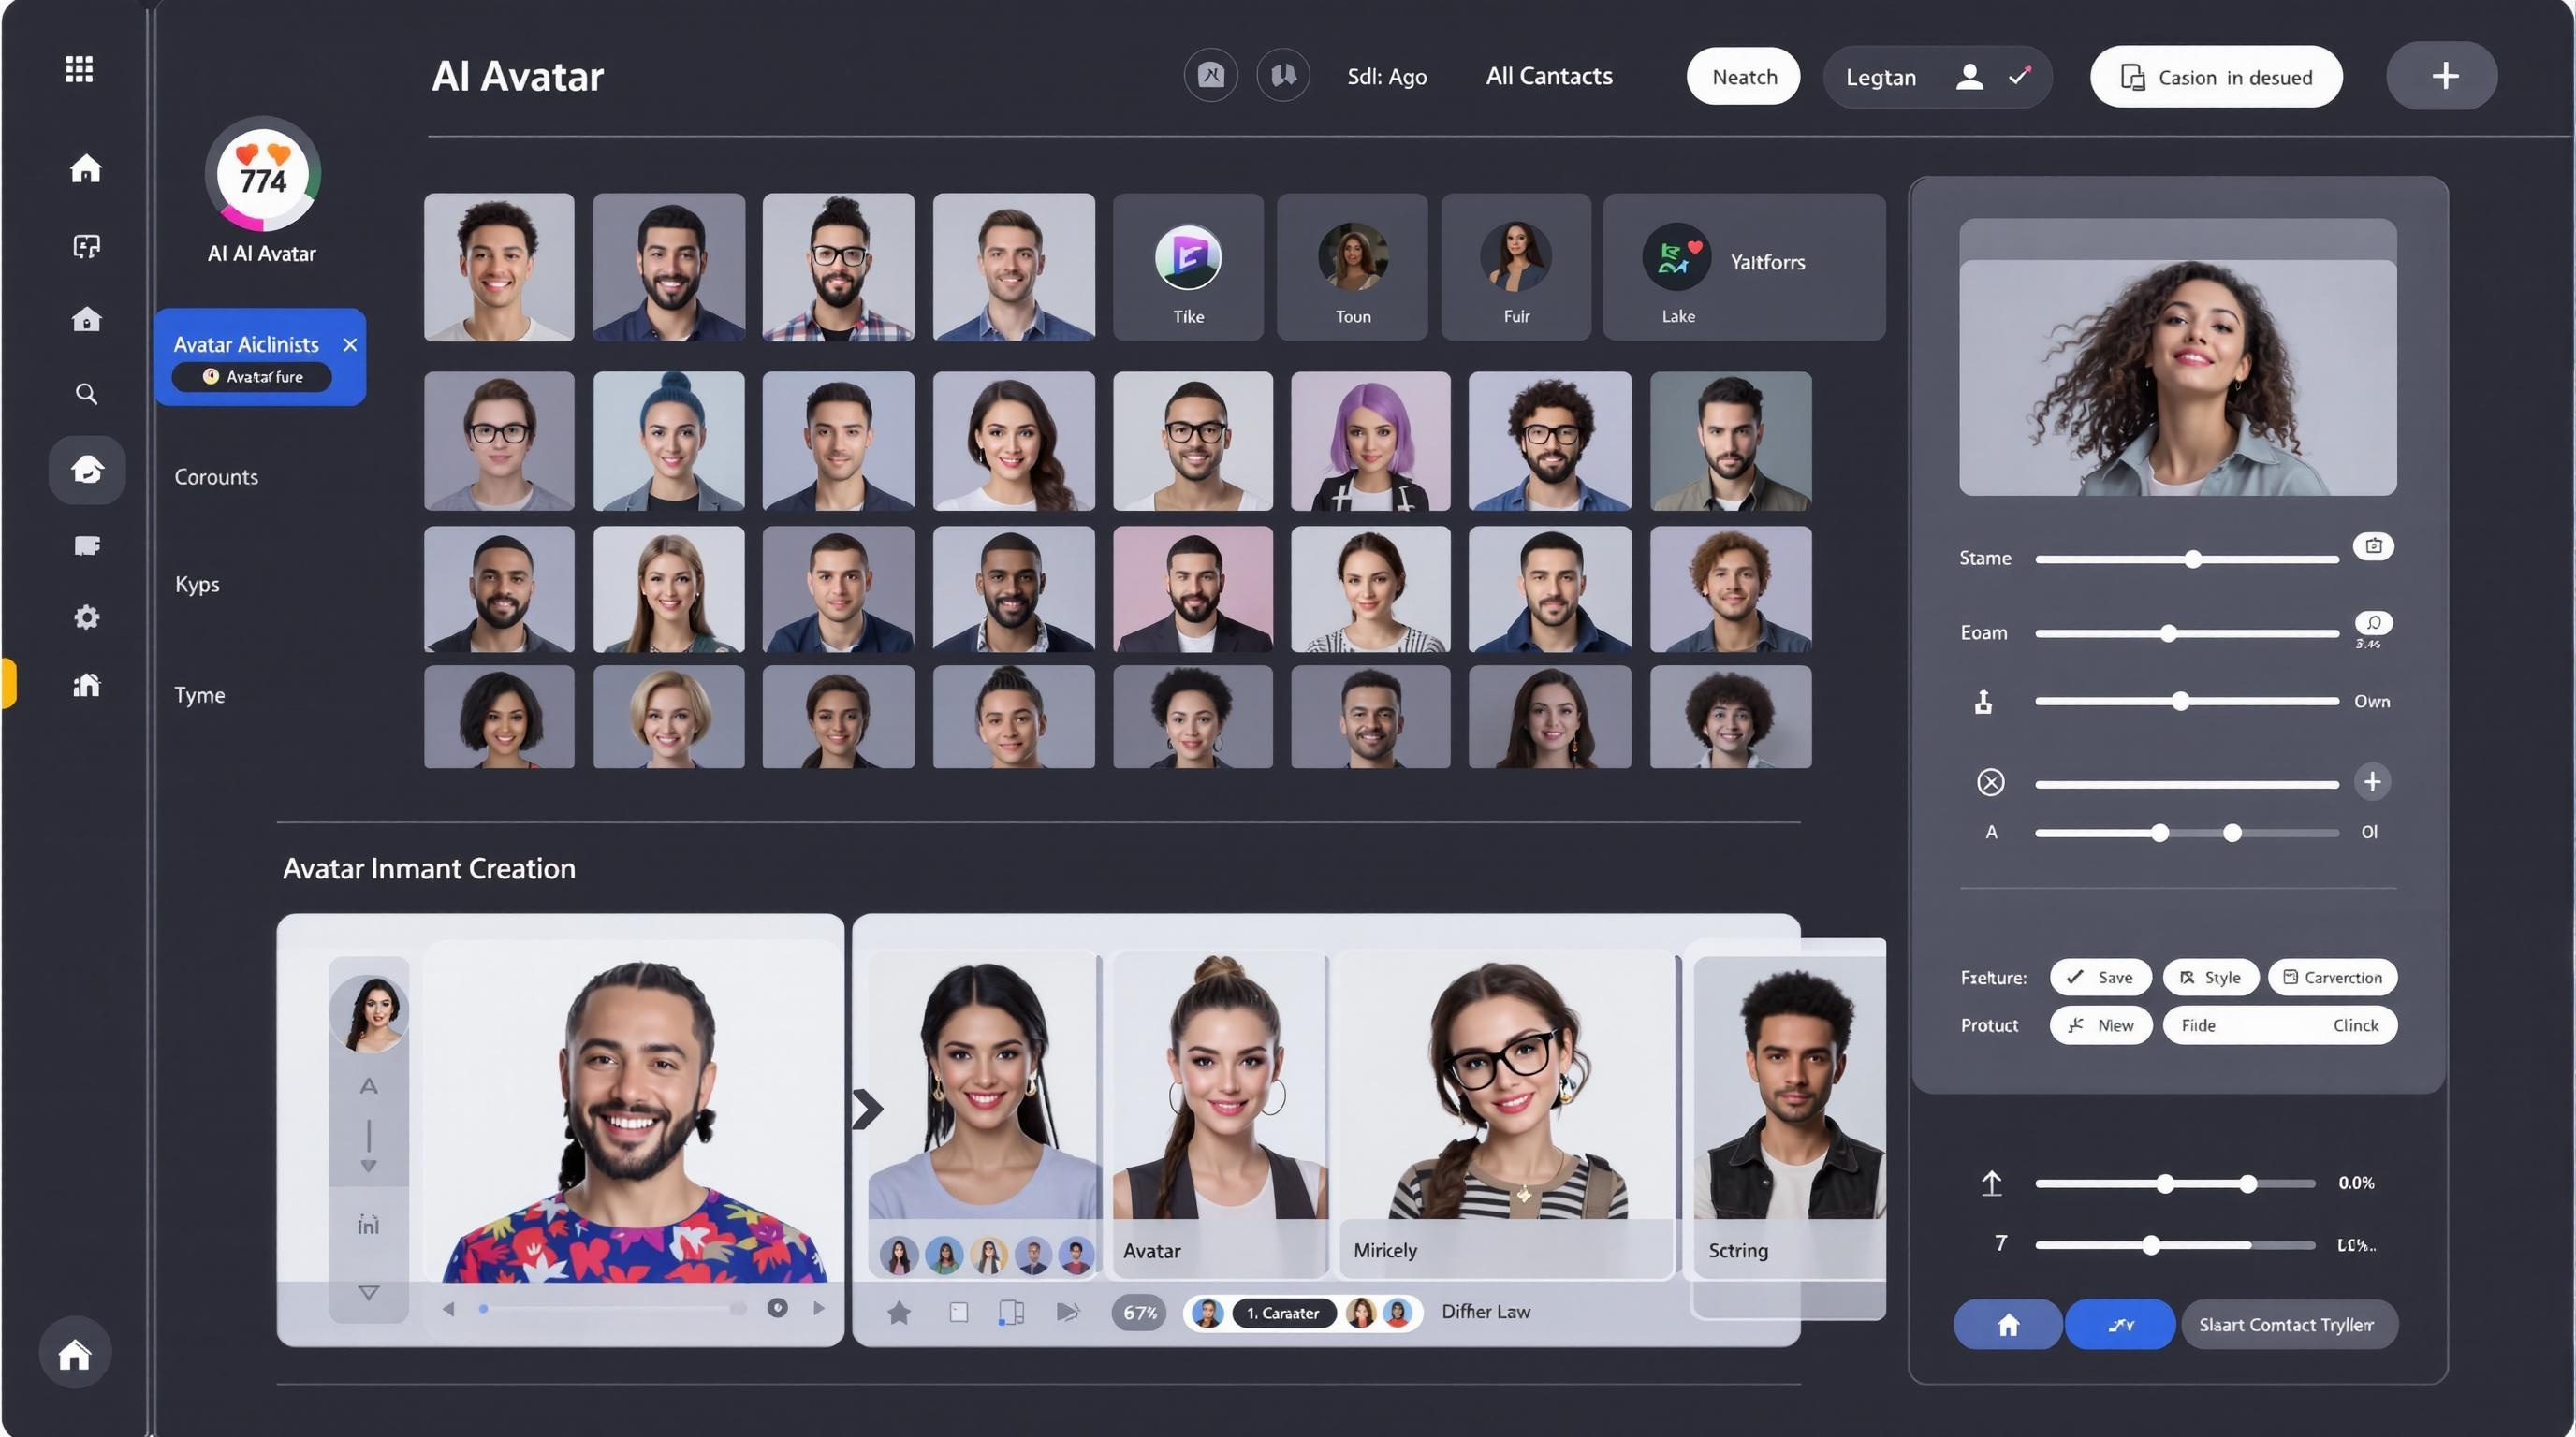
Task: Toggle Save in the Feature row
Action: pos(2101,978)
